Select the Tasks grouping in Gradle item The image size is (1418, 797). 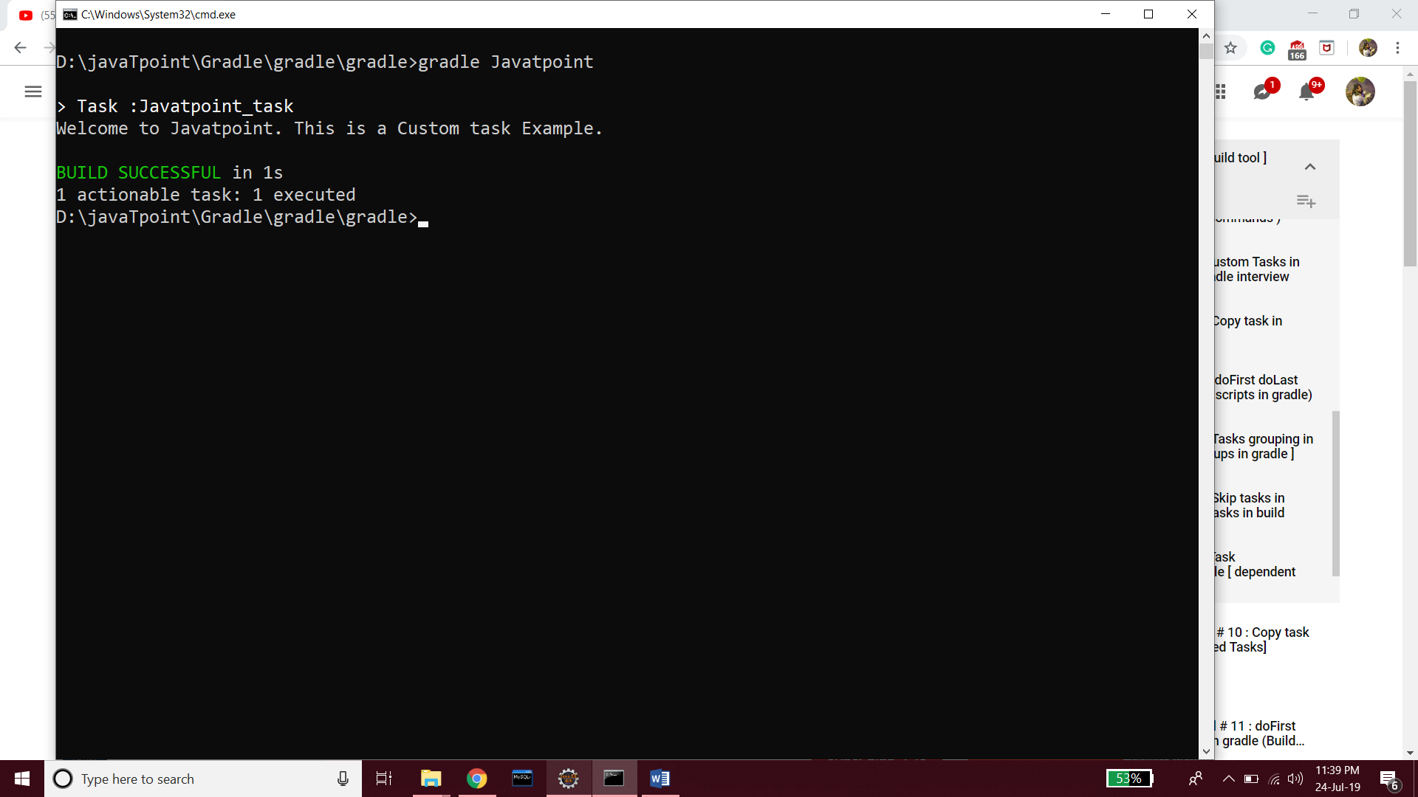click(1262, 446)
